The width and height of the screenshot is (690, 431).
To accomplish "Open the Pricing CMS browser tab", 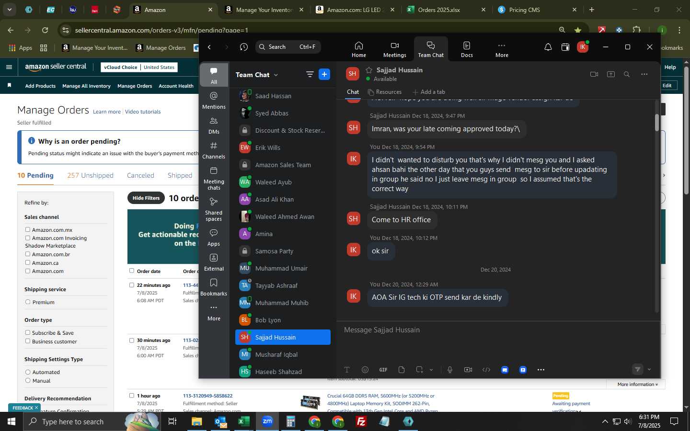I will coord(538,10).
